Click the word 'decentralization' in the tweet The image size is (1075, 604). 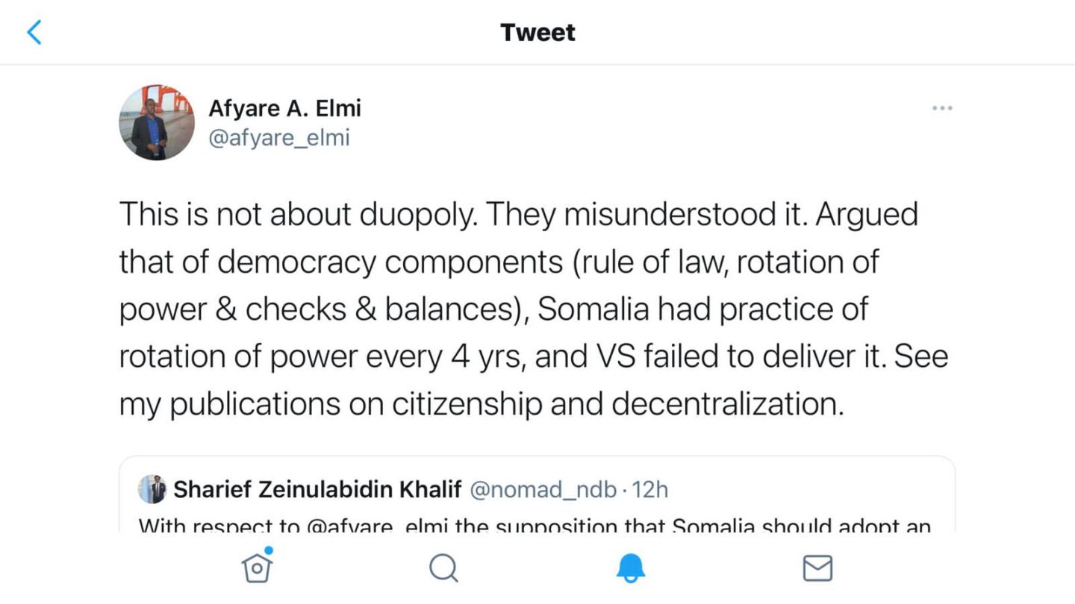click(727, 403)
